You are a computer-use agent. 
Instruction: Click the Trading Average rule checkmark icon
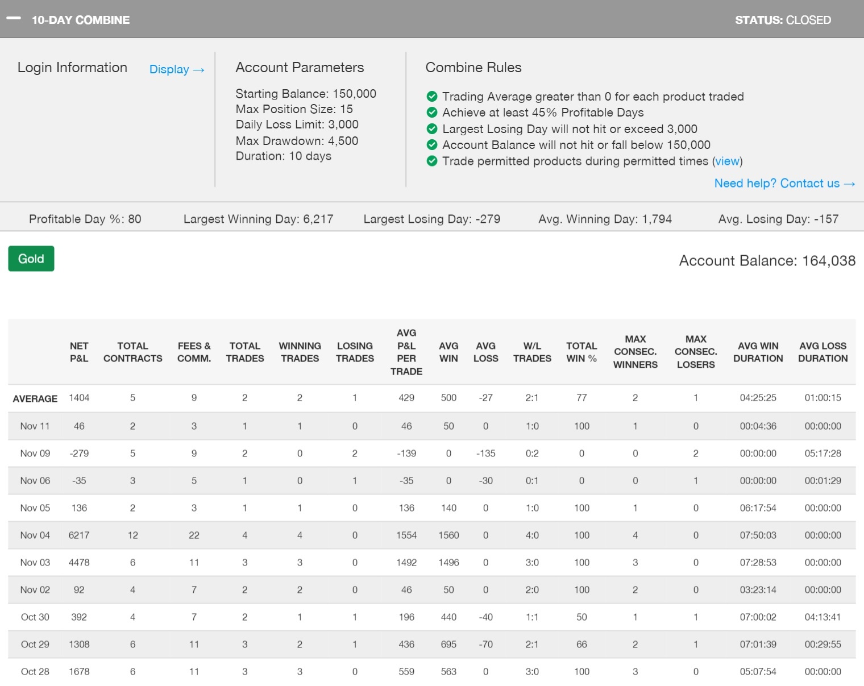[432, 97]
